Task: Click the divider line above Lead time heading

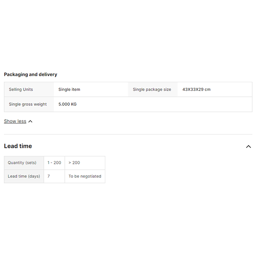Action: coord(128,134)
